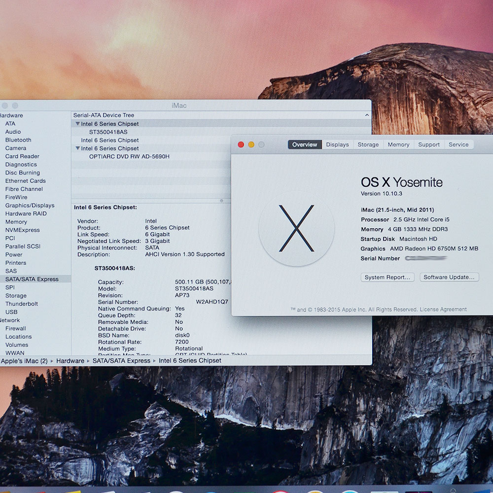Select the unexpanded Intel 6 Series Chipset row
Image resolution: width=493 pixels, height=493 pixels.
(x=110, y=140)
